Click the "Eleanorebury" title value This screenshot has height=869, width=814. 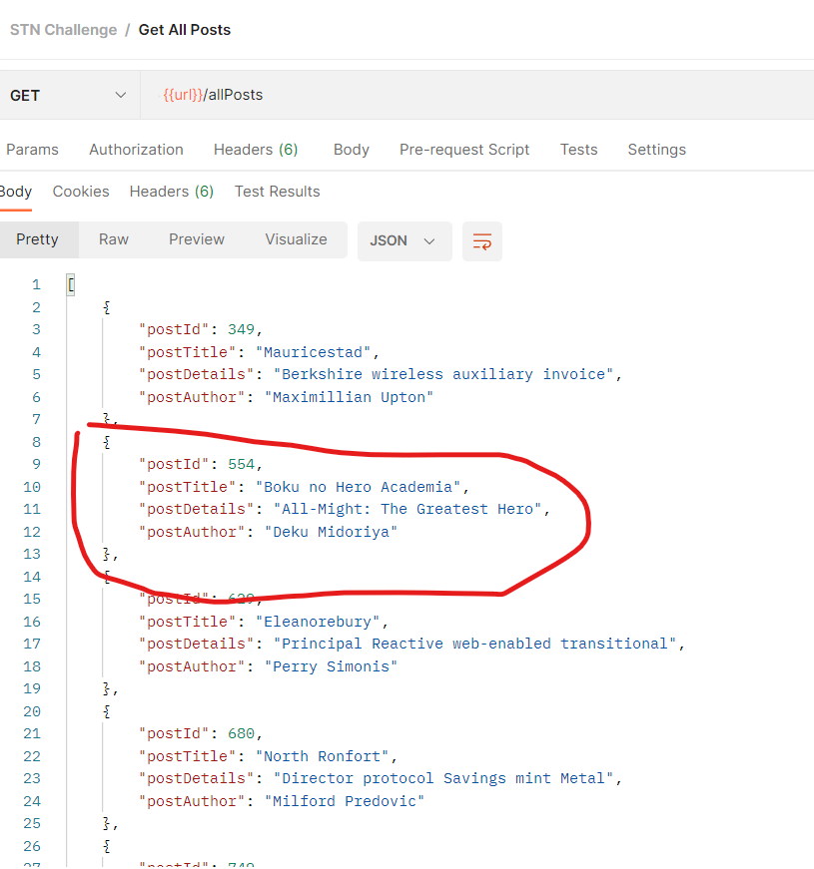318,622
